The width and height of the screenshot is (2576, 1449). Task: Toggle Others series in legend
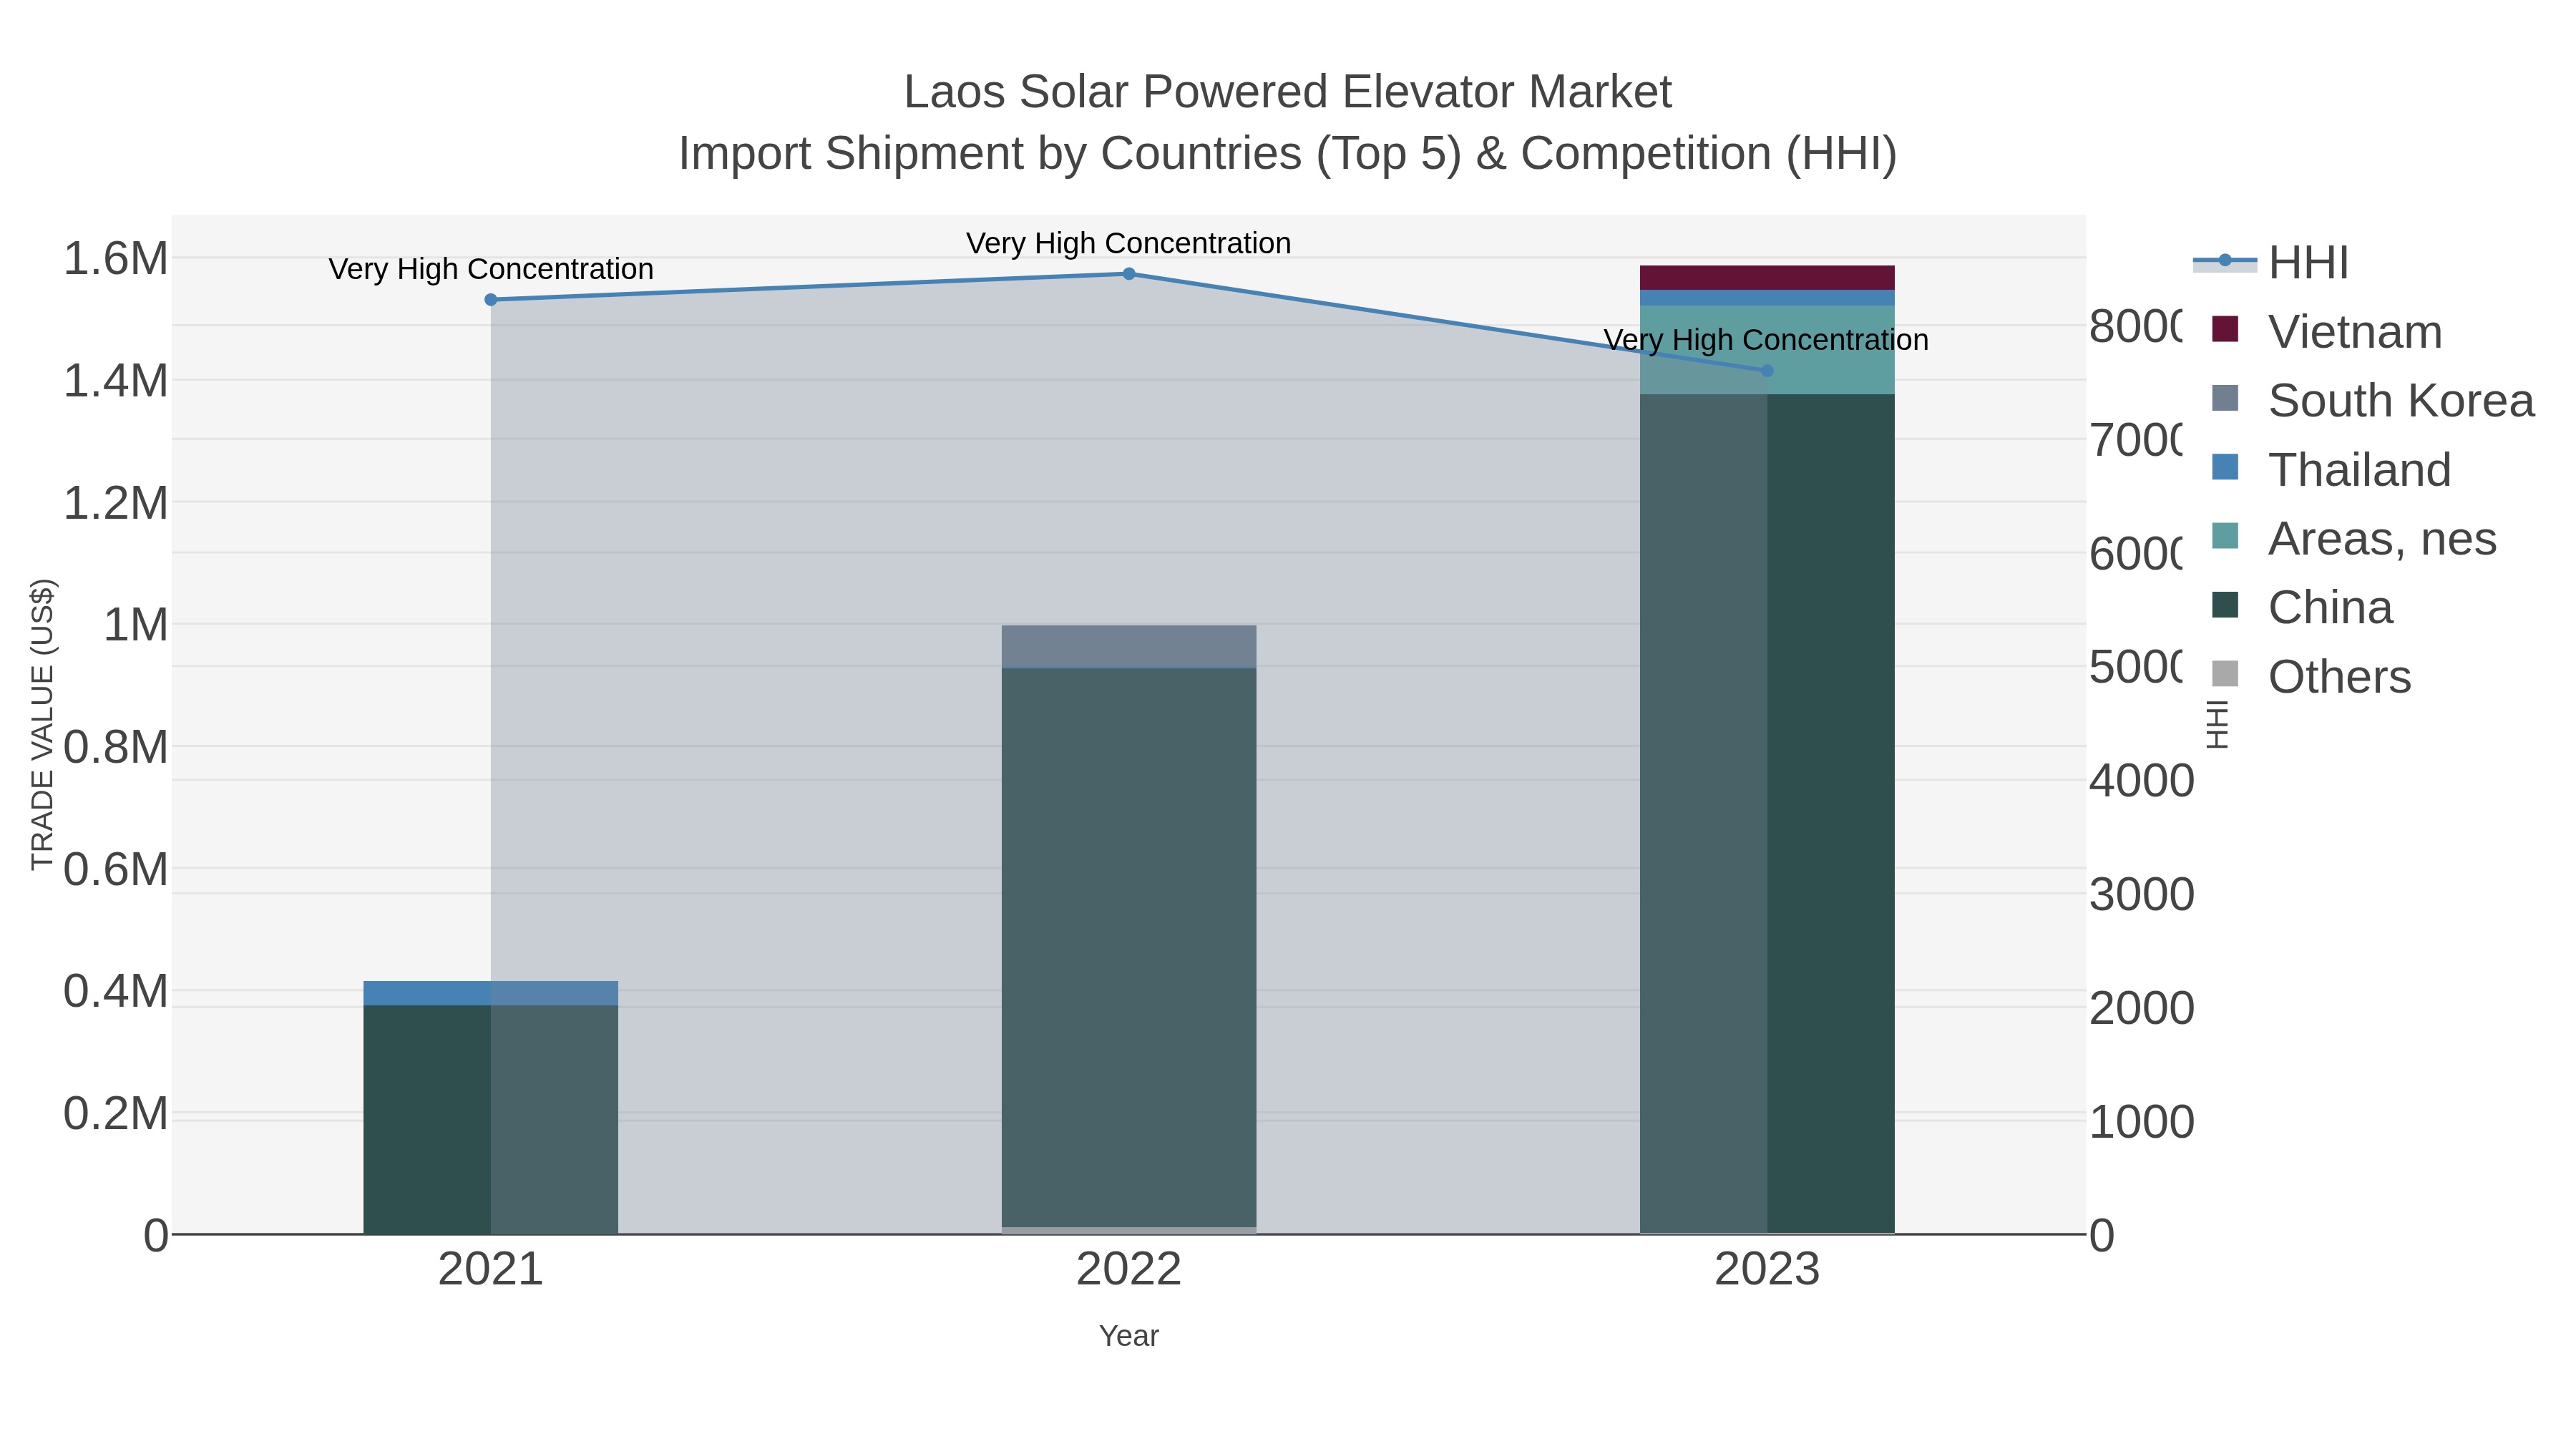[2311, 676]
